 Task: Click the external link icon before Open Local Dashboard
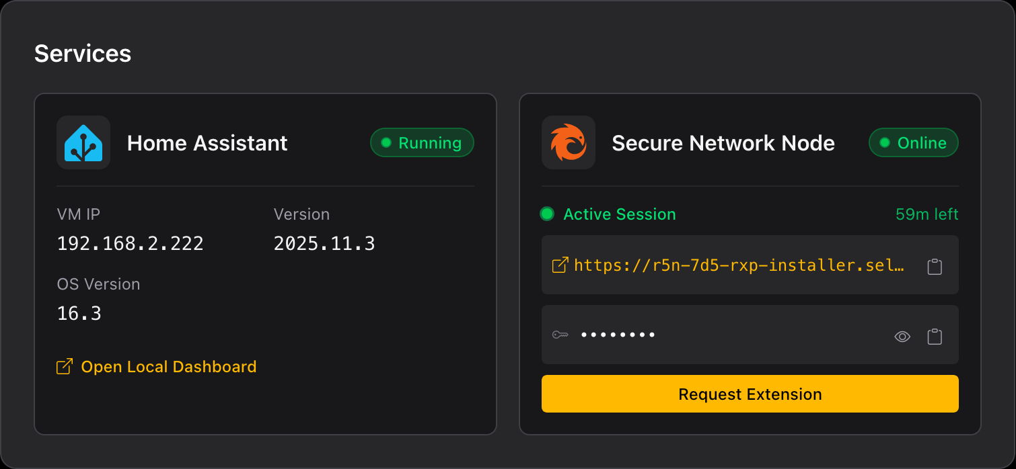pyautogui.click(x=63, y=366)
